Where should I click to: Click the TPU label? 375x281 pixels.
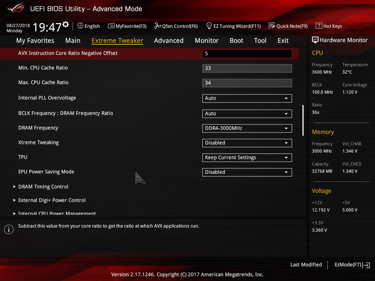point(23,157)
